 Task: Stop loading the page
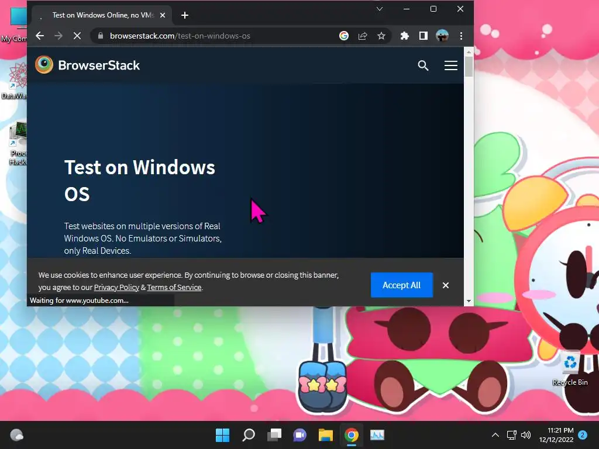click(77, 36)
